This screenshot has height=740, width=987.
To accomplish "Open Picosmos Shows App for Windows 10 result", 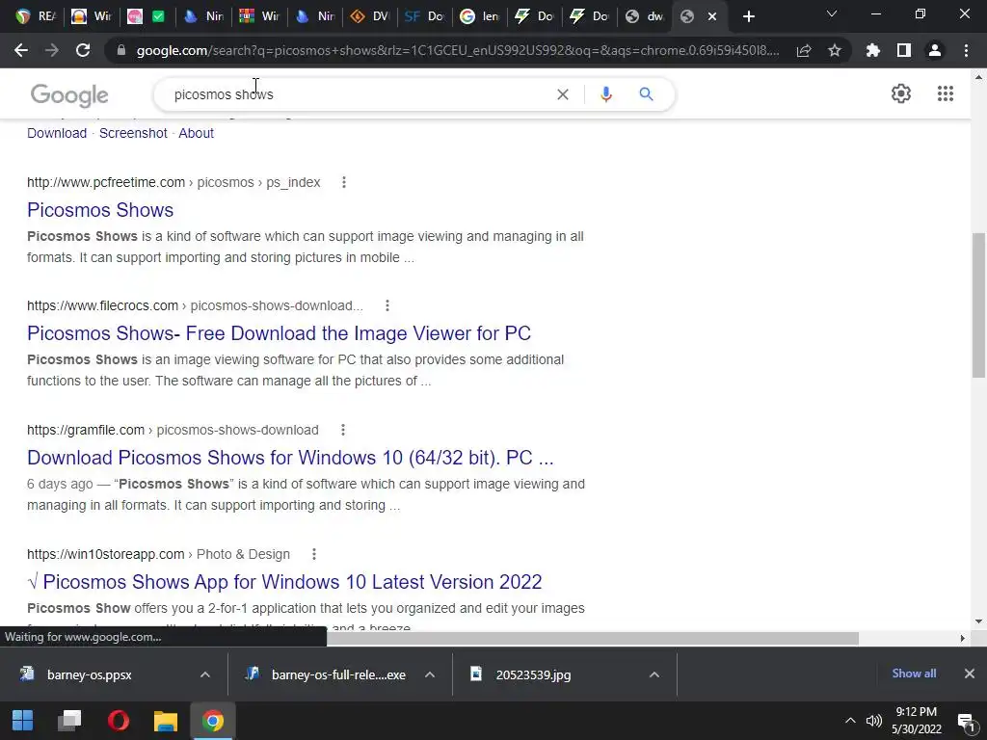I will [x=284, y=582].
